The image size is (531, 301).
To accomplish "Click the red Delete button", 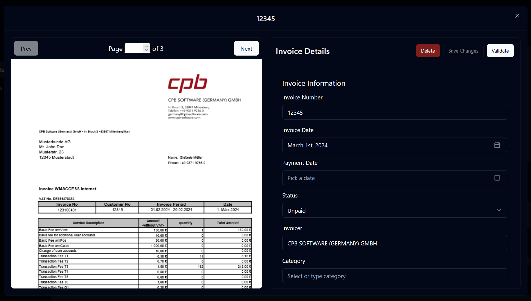I will tap(428, 51).
